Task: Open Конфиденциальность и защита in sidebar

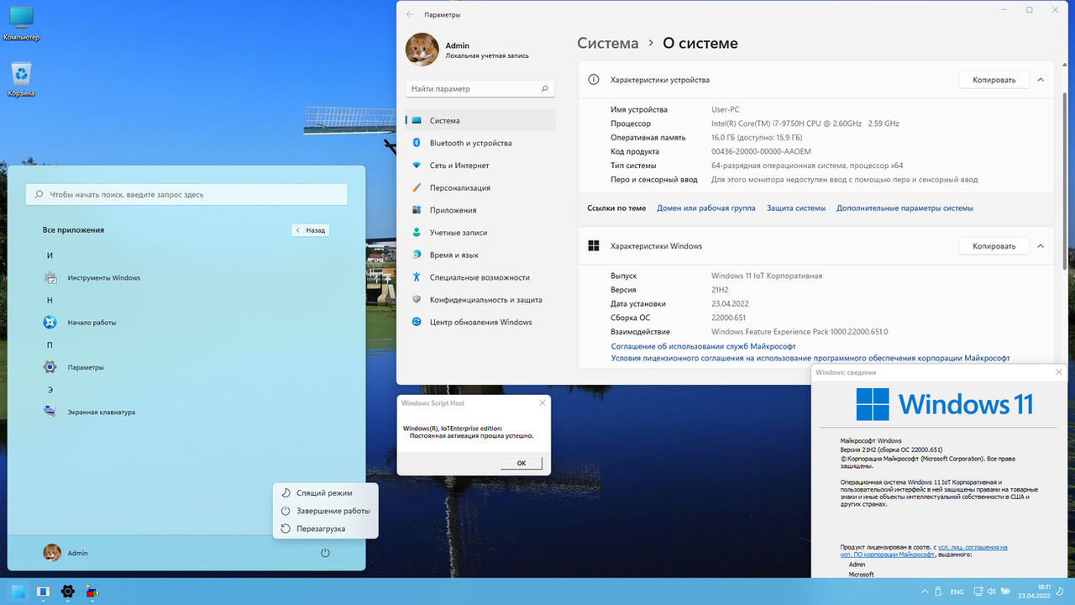Action: pyautogui.click(x=480, y=300)
